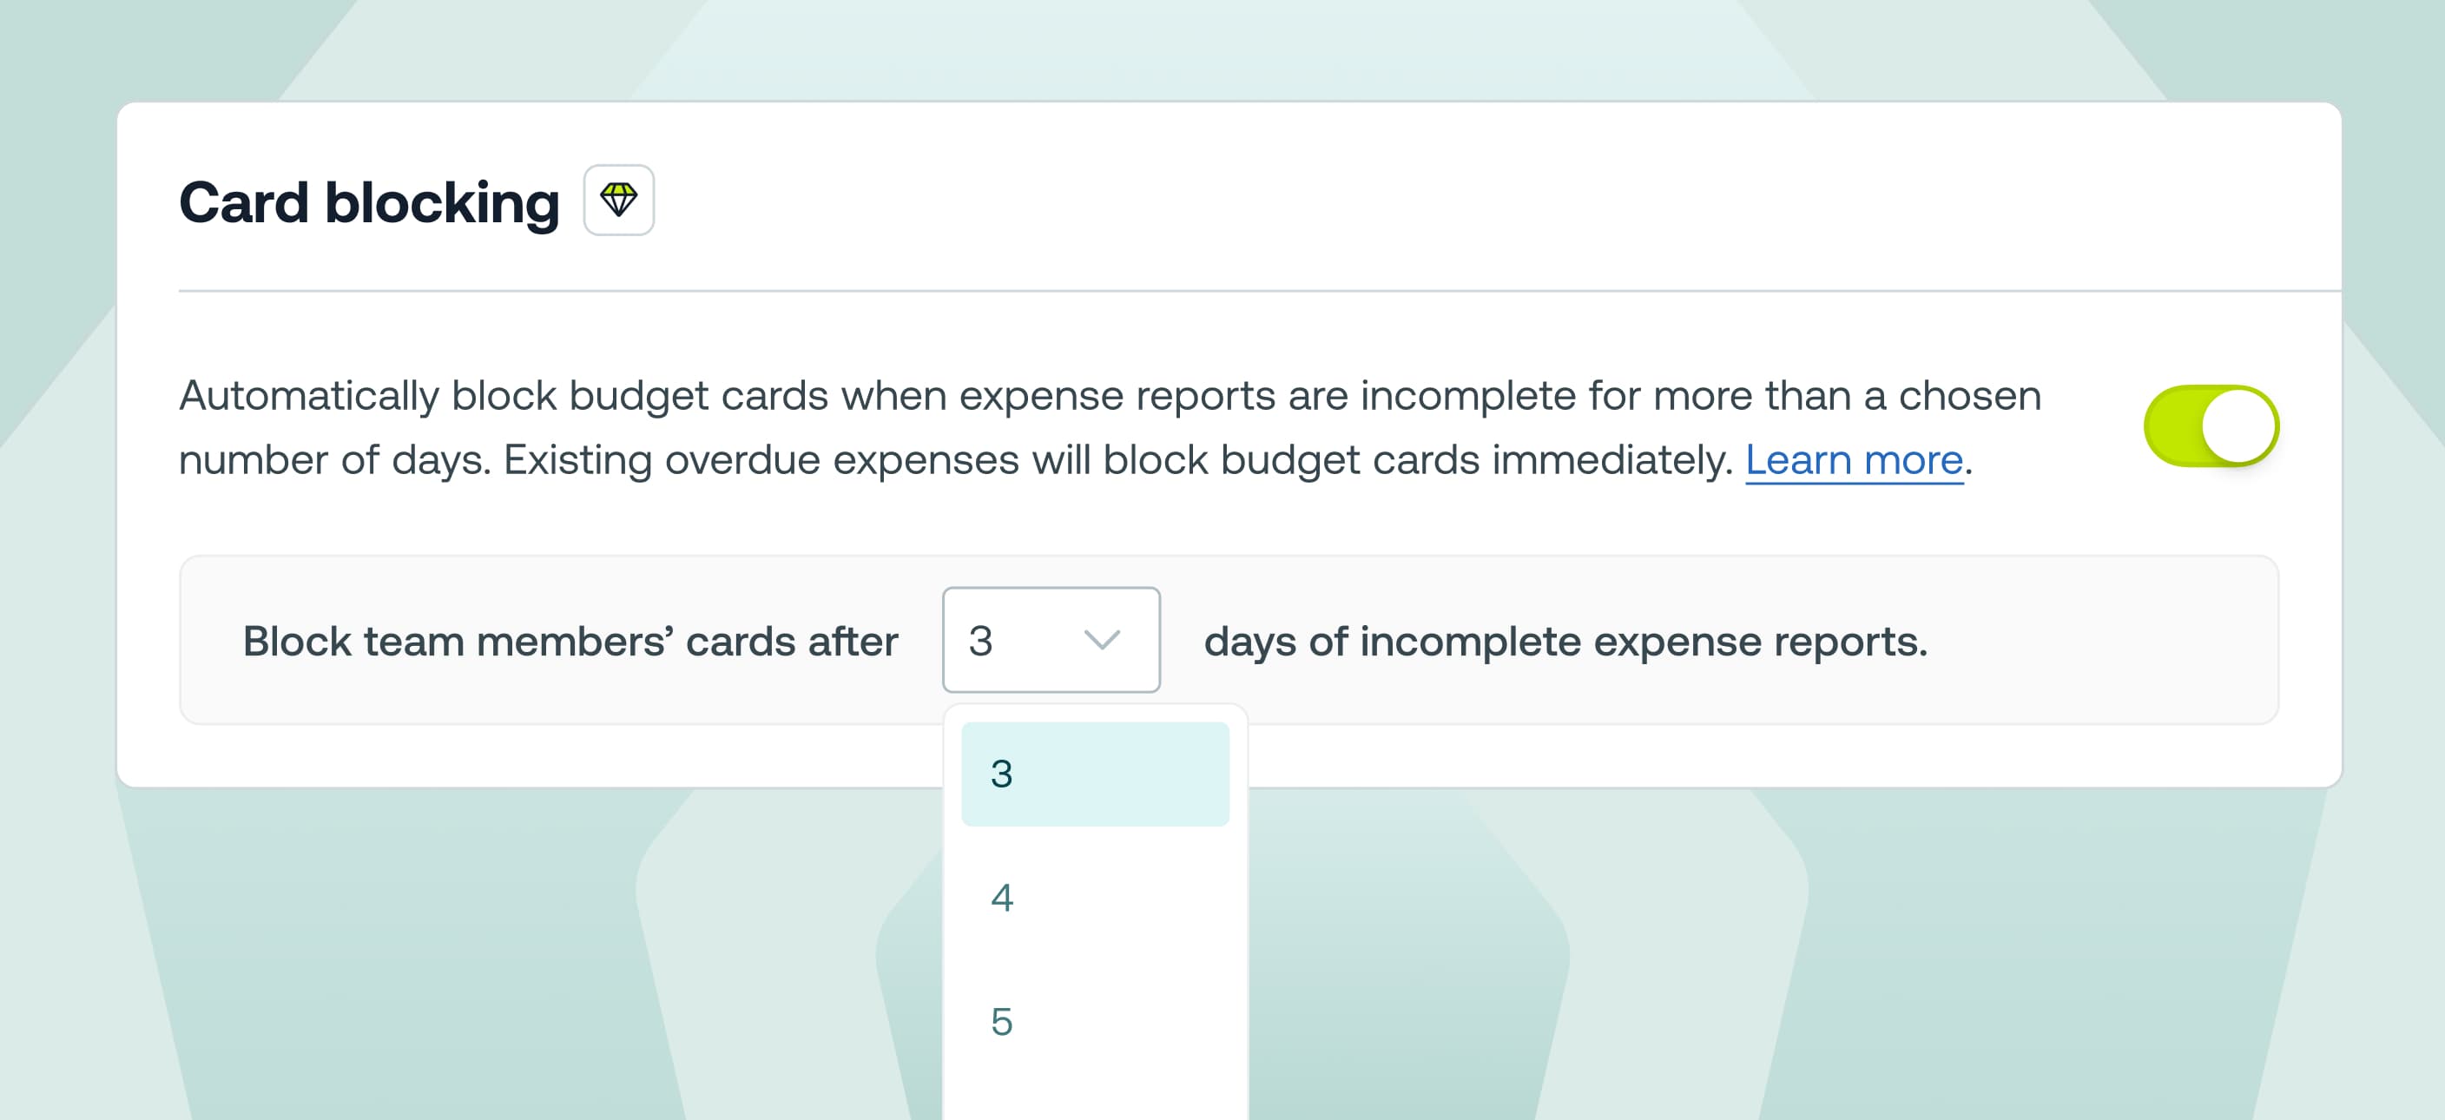Image resolution: width=2445 pixels, height=1120 pixels.
Task: Click blank space below 5 in dropdown list
Action: 1094,1091
